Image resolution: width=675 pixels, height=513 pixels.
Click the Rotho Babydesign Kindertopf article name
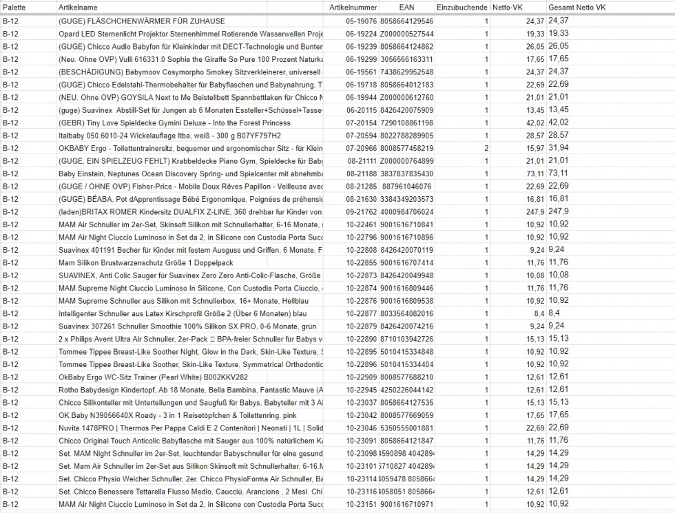click(191, 390)
